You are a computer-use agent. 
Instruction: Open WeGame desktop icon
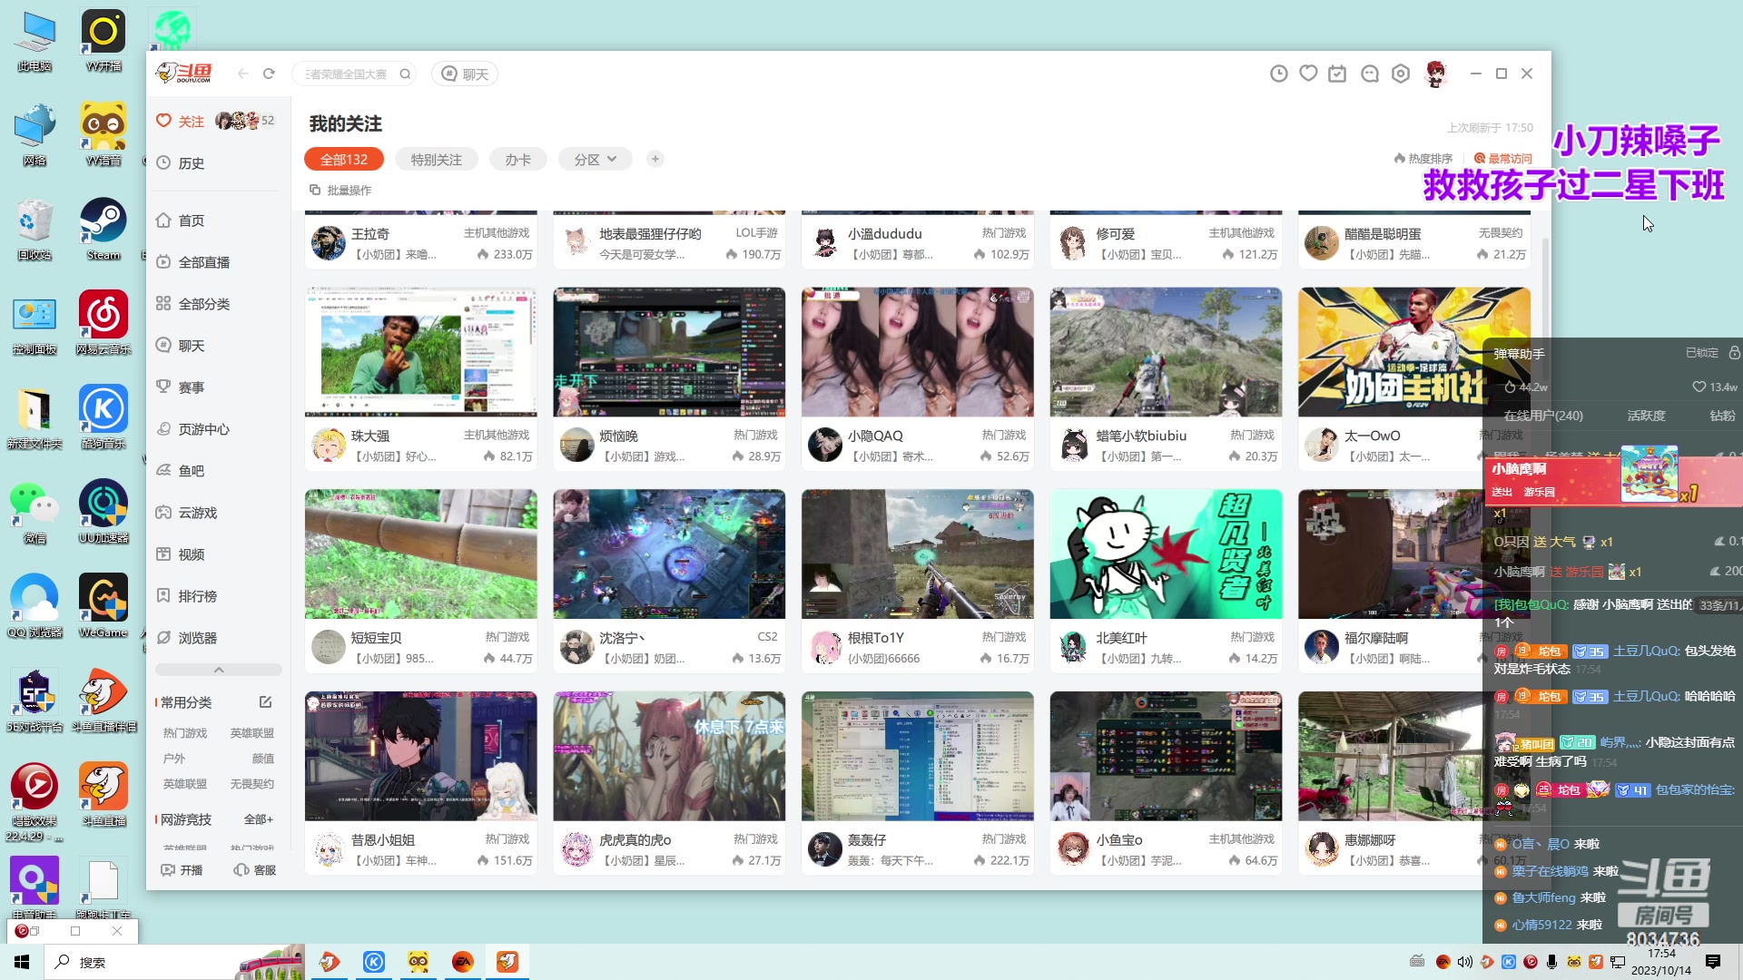tap(103, 606)
